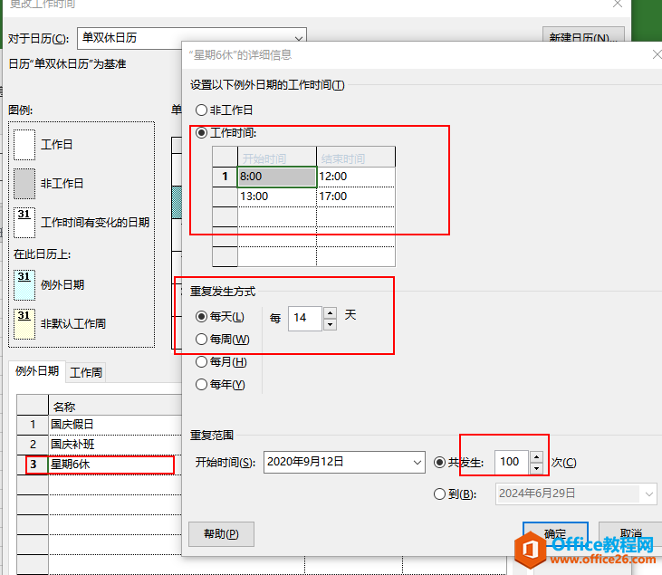This screenshot has height=575, width=662.
Task: Click the 非默认工作周 legend swatch
Action: tap(24, 324)
